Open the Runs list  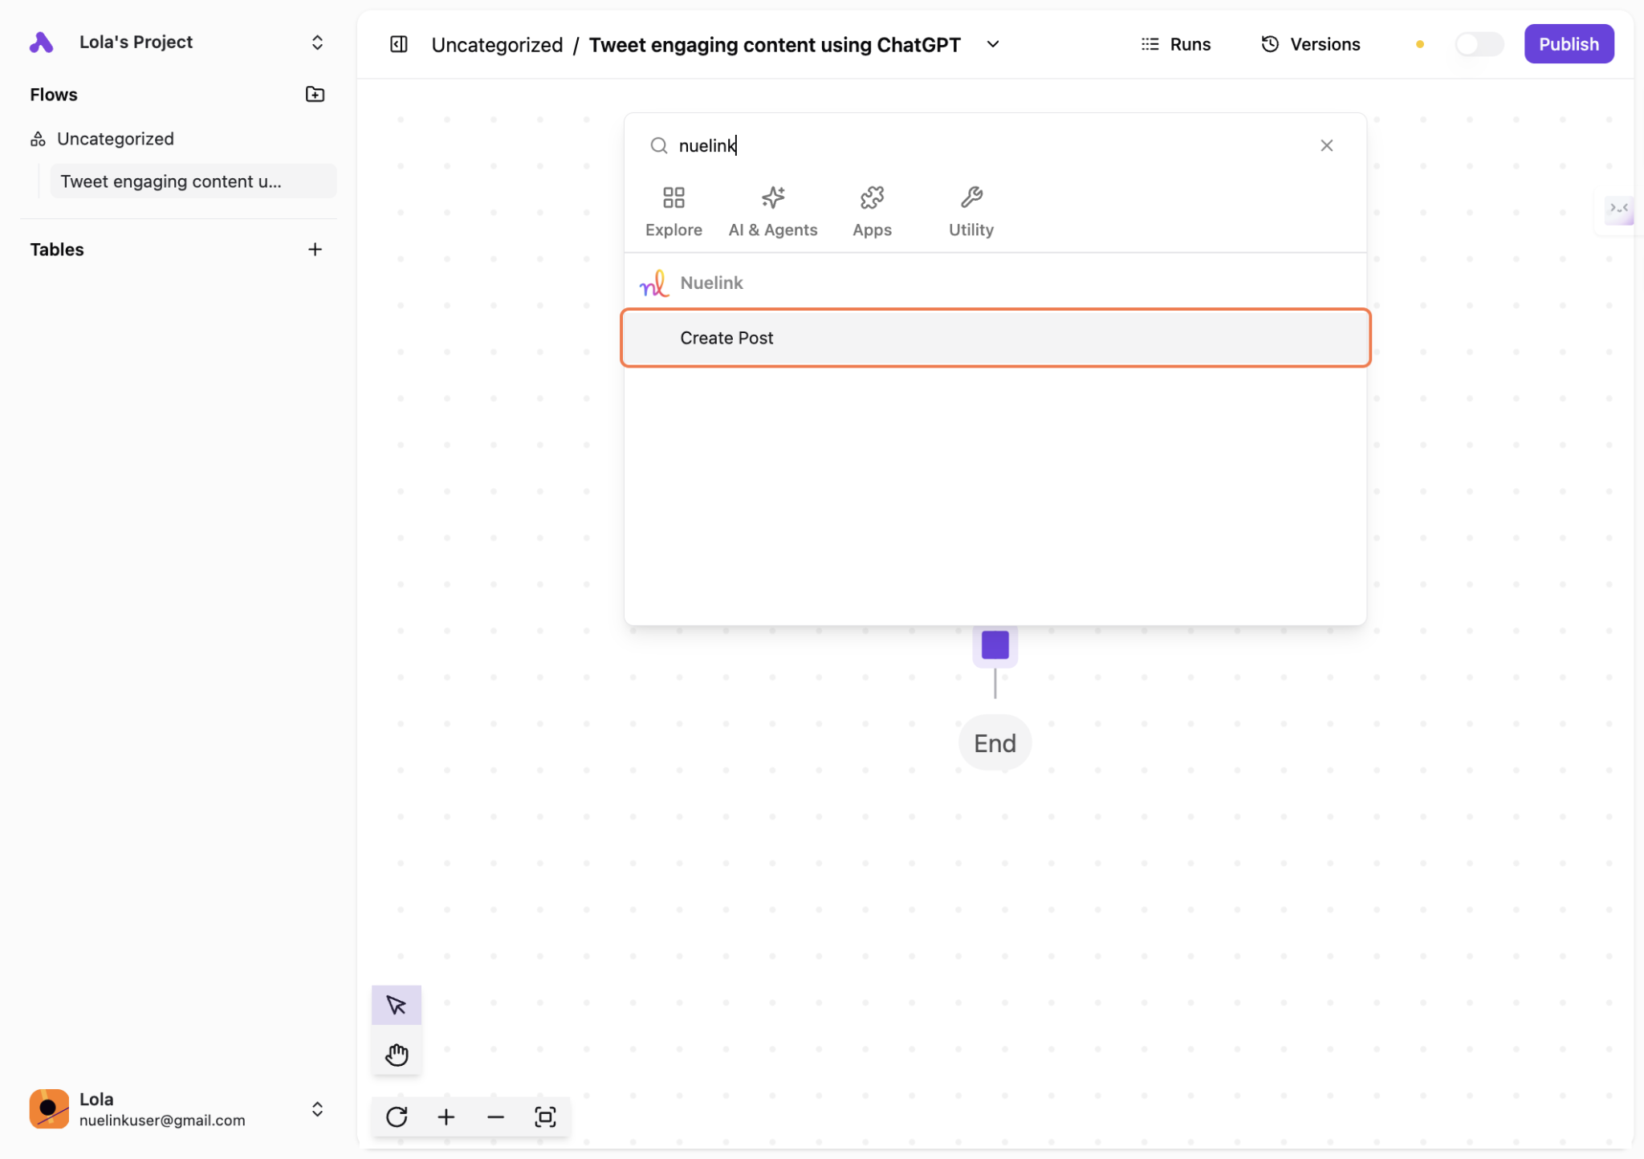(1176, 44)
